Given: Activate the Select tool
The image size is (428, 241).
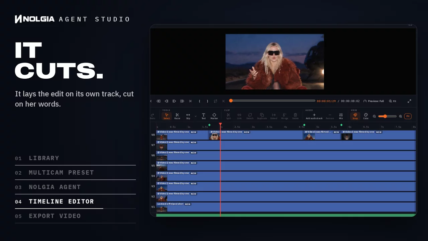Looking at the screenshot, I should tap(167, 116).
